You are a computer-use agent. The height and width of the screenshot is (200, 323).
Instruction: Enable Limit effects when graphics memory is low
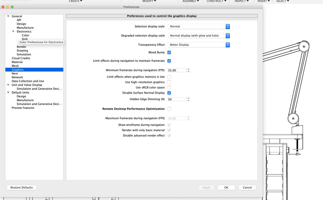169,77
